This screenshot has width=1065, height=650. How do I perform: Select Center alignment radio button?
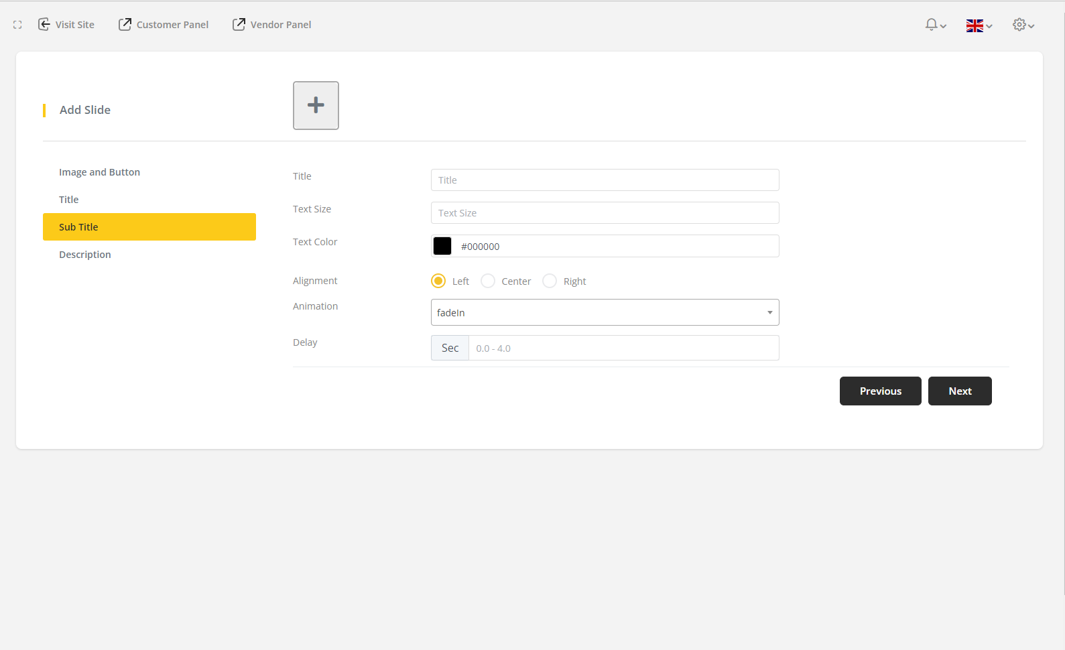(488, 281)
